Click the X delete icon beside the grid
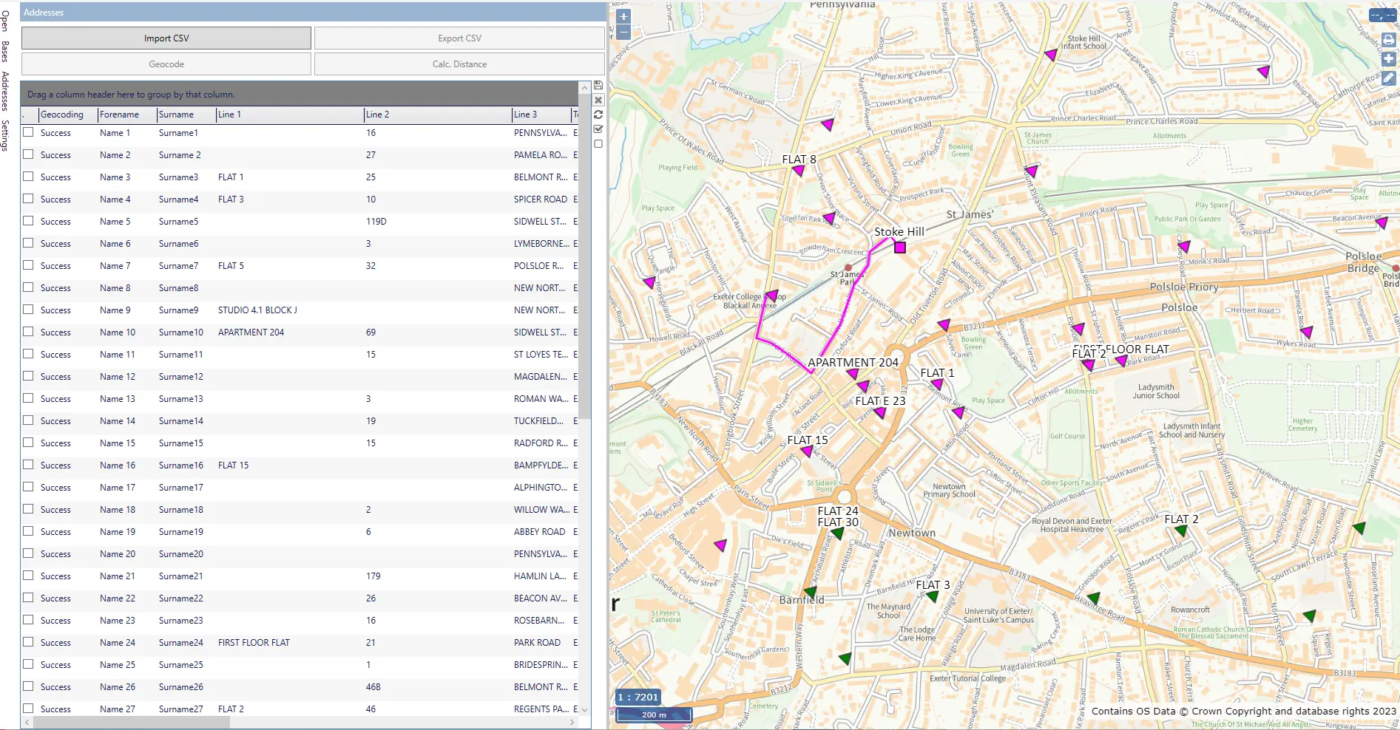1400x730 pixels. (598, 100)
